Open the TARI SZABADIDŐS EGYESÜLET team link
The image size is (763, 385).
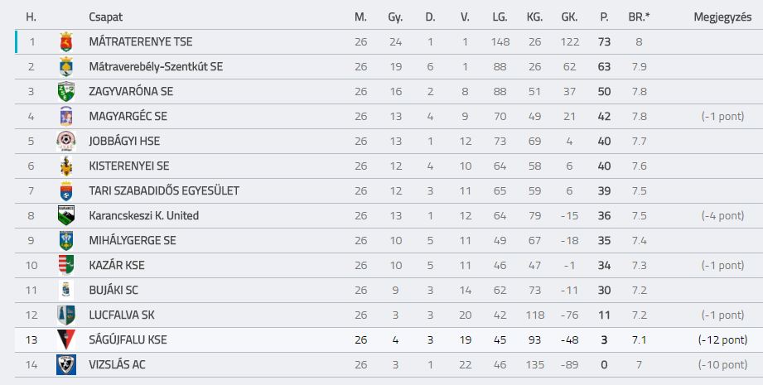pos(164,190)
